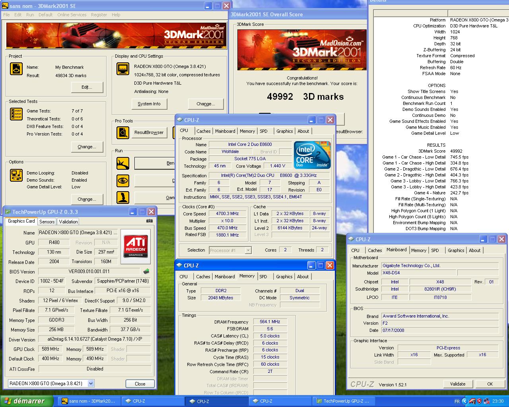Switch to the Validation tab in GPU-Z
Image resolution: width=509 pixels, height=407 pixels.
[68, 222]
